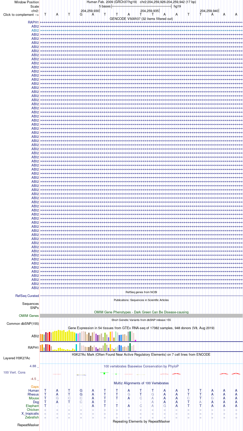Open the GENCODE V50lift37 track title

(x=141, y=19)
